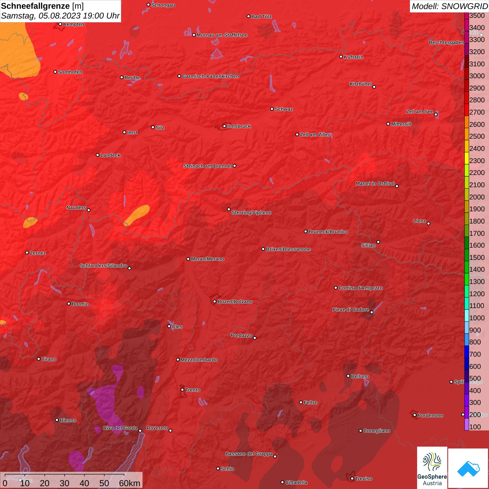Click the Lienz city label
The height and width of the screenshot is (489, 489).
pyautogui.click(x=419, y=221)
